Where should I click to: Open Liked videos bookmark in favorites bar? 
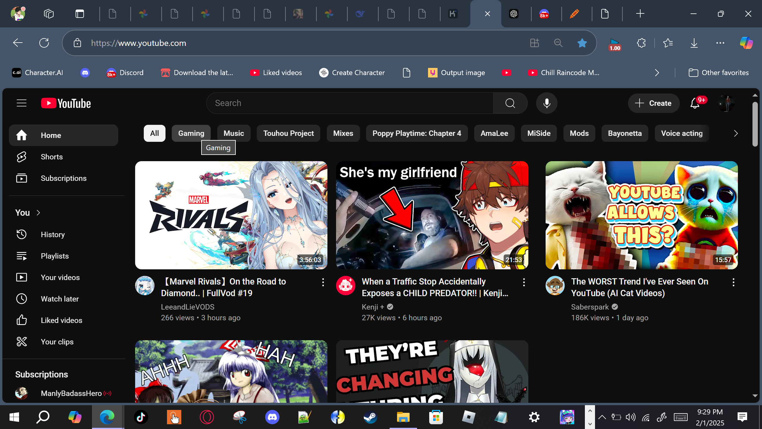pyautogui.click(x=276, y=73)
